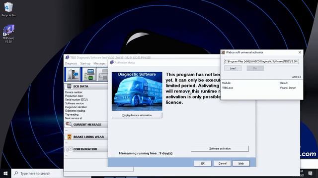Click the Diagnostic Software truck image
Viewport: 318px width, 178px height.
point(137,91)
